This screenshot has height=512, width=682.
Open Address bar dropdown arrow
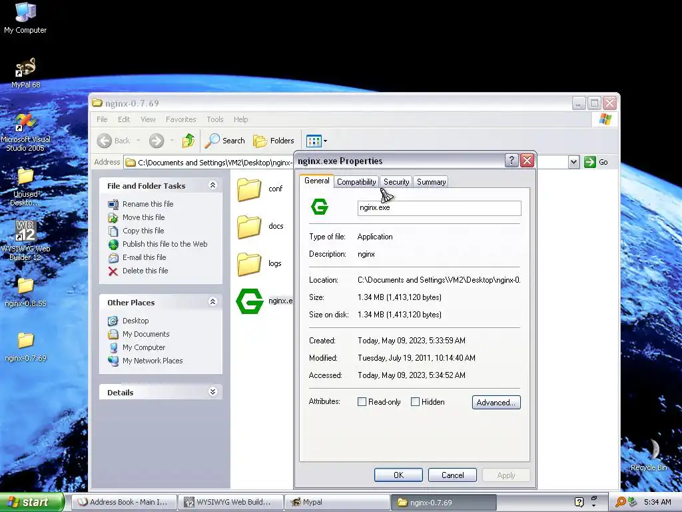(x=573, y=162)
